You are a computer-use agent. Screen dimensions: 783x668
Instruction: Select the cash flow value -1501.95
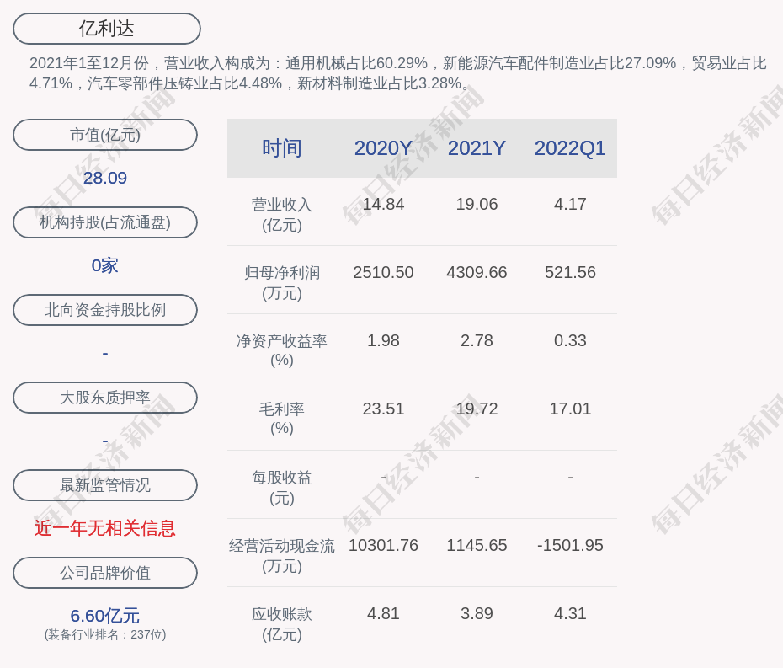click(570, 545)
